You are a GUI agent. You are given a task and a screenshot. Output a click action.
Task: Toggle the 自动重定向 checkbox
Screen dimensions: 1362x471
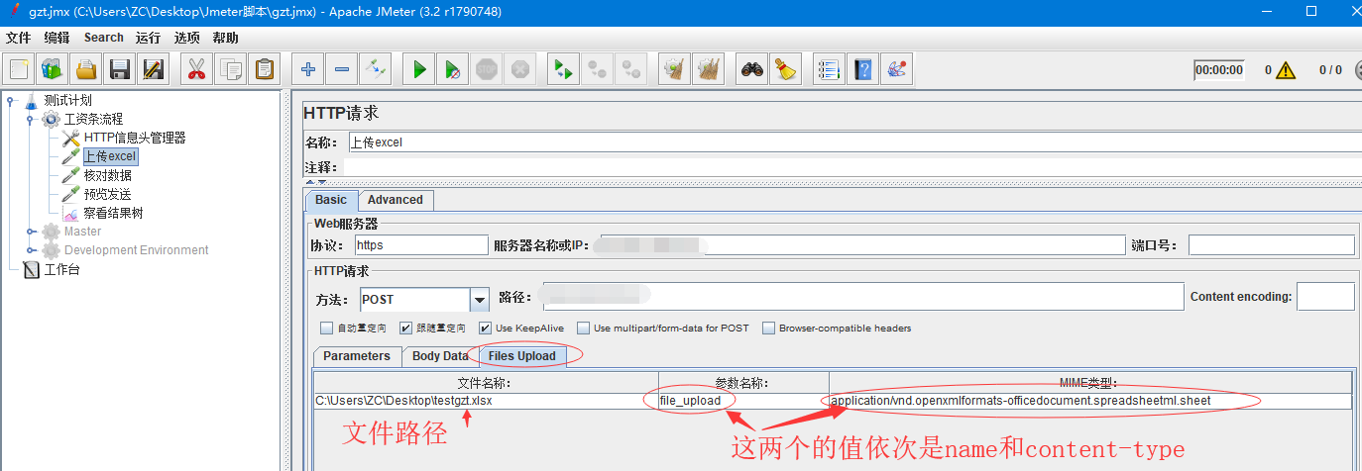coord(326,328)
